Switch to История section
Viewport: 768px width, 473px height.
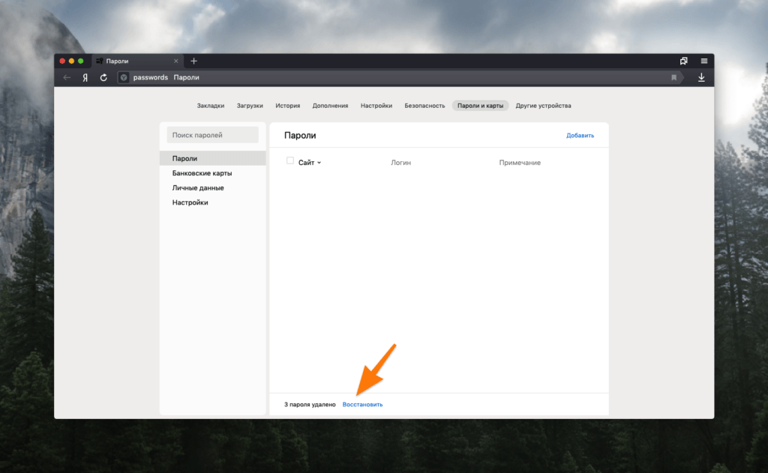click(287, 106)
